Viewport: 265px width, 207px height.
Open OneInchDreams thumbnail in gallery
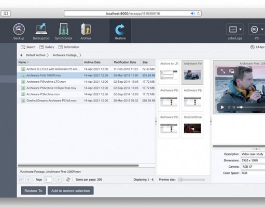tap(192, 126)
